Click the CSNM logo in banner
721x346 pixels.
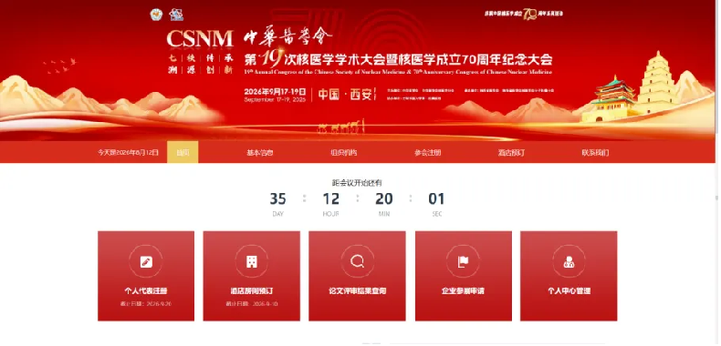pos(200,39)
